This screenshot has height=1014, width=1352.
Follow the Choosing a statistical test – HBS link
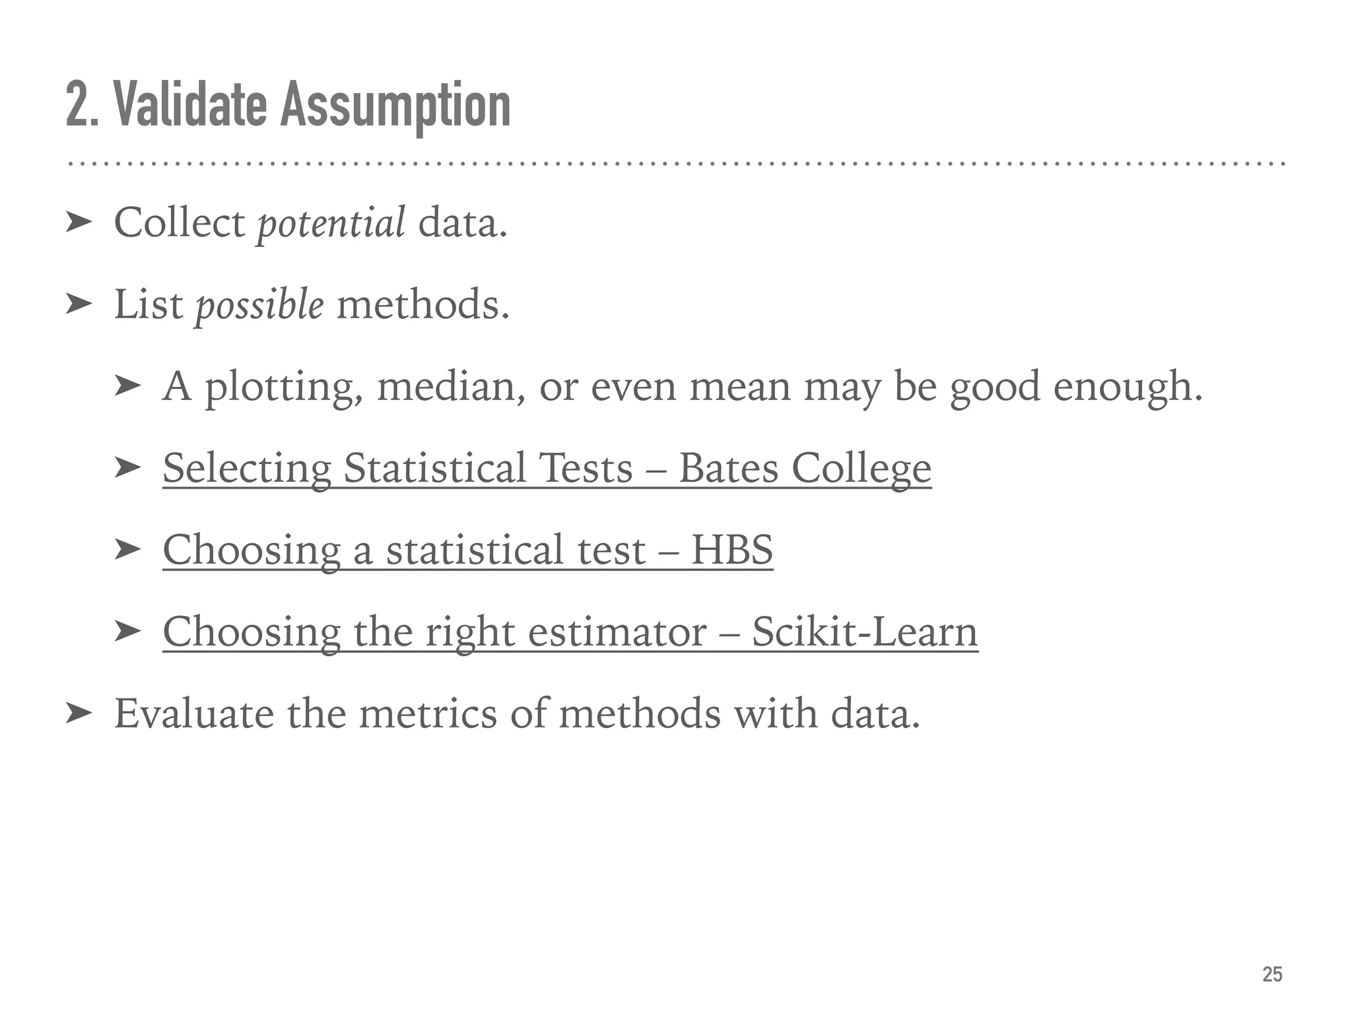pos(467,550)
